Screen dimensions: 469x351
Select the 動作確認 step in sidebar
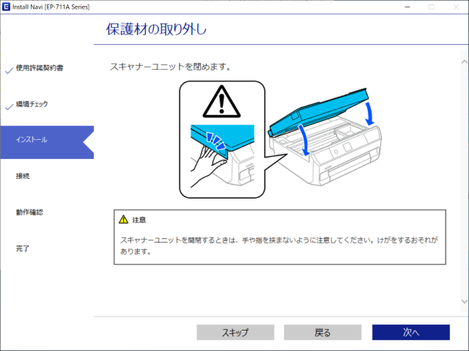[x=29, y=212]
